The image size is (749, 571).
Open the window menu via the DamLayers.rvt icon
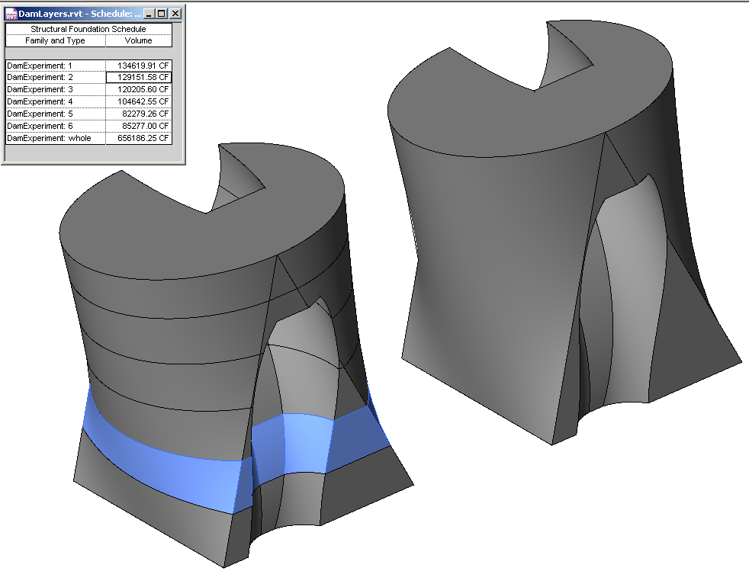click(x=10, y=13)
